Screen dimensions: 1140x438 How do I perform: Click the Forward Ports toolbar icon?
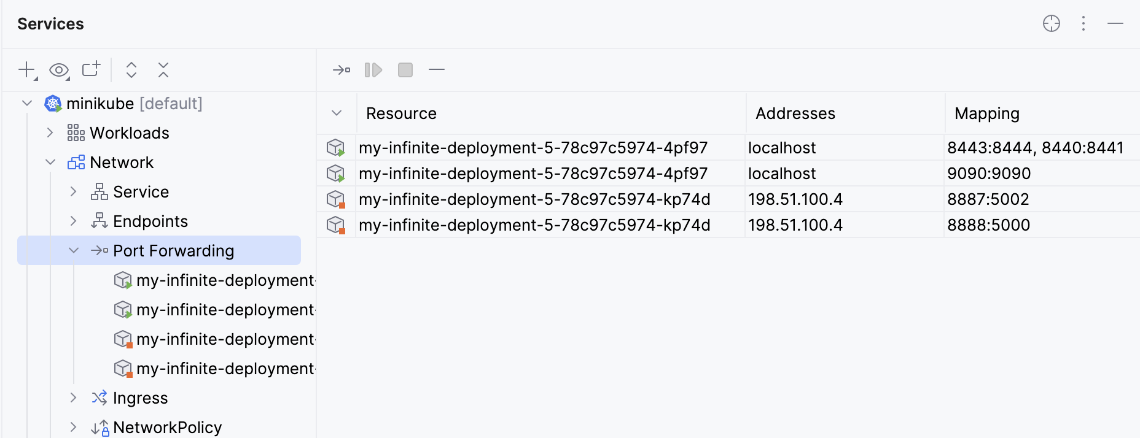coord(341,70)
